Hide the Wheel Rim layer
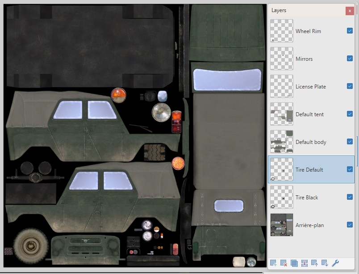The width and height of the screenshot is (359, 274). [350, 31]
